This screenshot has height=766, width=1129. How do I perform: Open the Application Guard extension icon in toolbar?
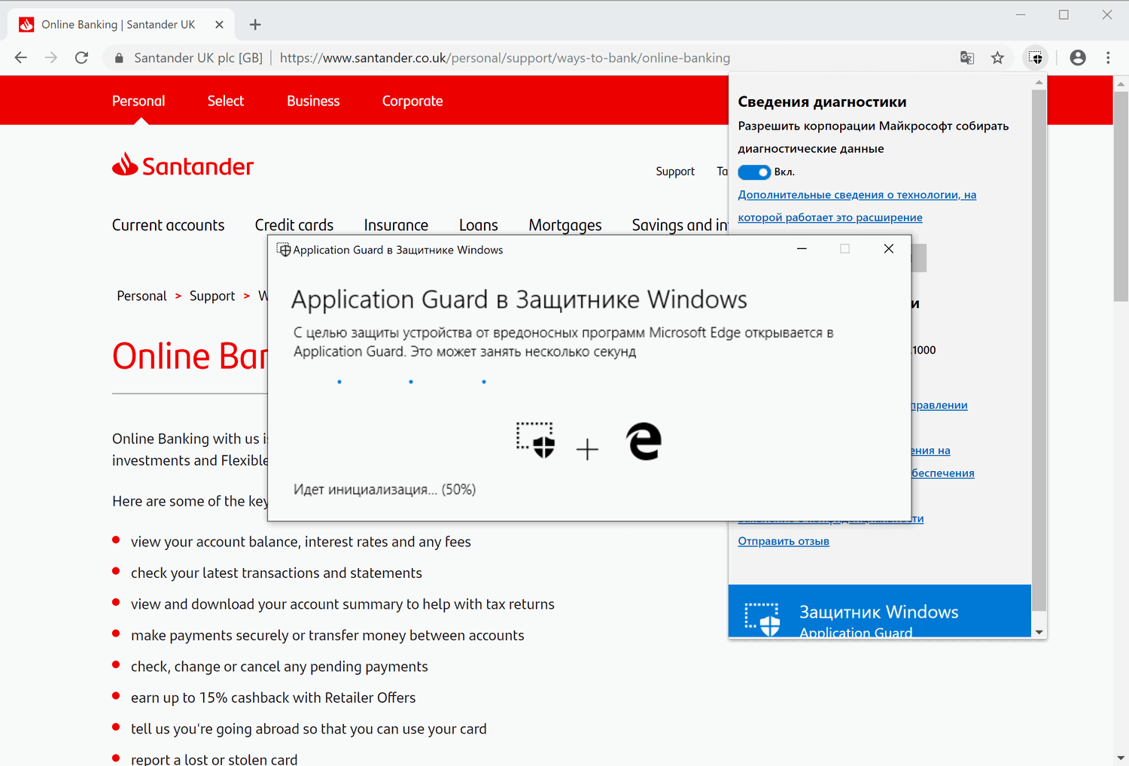click(x=1035, y=57)
